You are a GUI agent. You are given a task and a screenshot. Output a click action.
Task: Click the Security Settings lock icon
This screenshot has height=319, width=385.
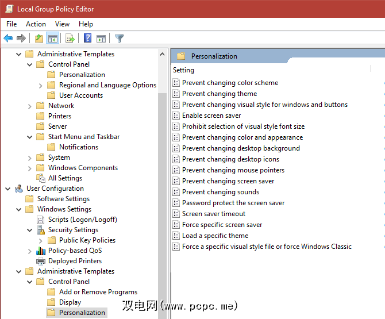[41, 230]
